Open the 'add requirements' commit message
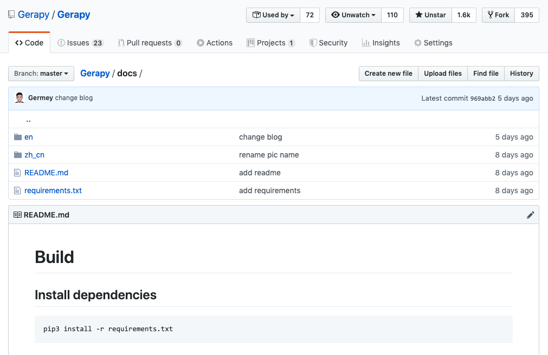The width and height of the screenshot is (548, 355). click(x=269, y=190)
